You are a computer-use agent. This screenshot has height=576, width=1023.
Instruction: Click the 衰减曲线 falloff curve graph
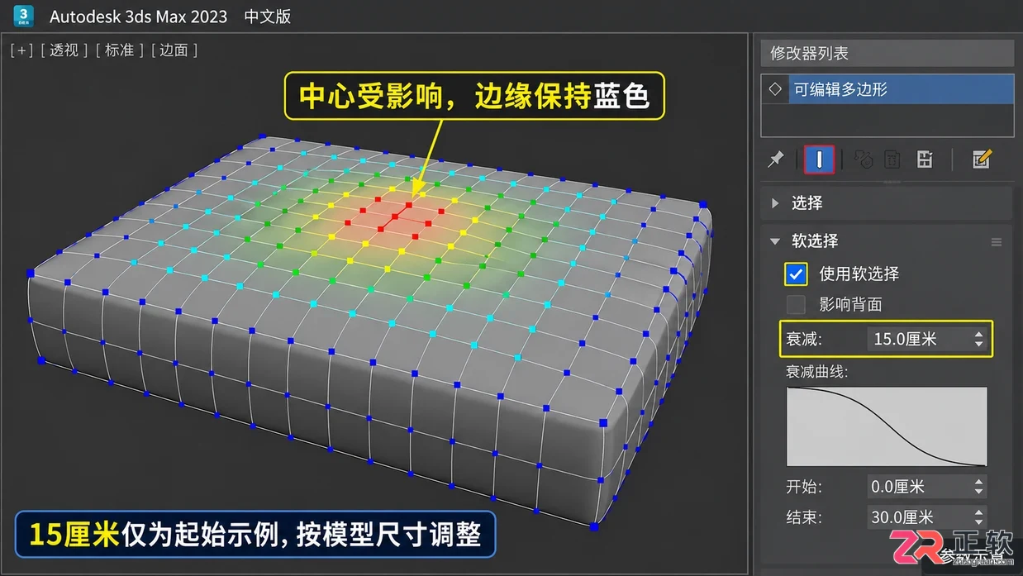click(887, 427)
